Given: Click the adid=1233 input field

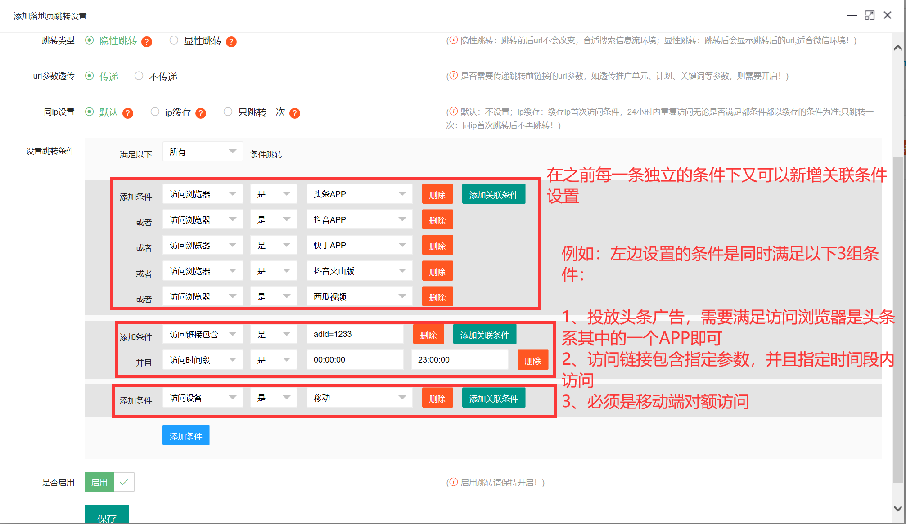Looking at the screenshot, I should point(355,334).
